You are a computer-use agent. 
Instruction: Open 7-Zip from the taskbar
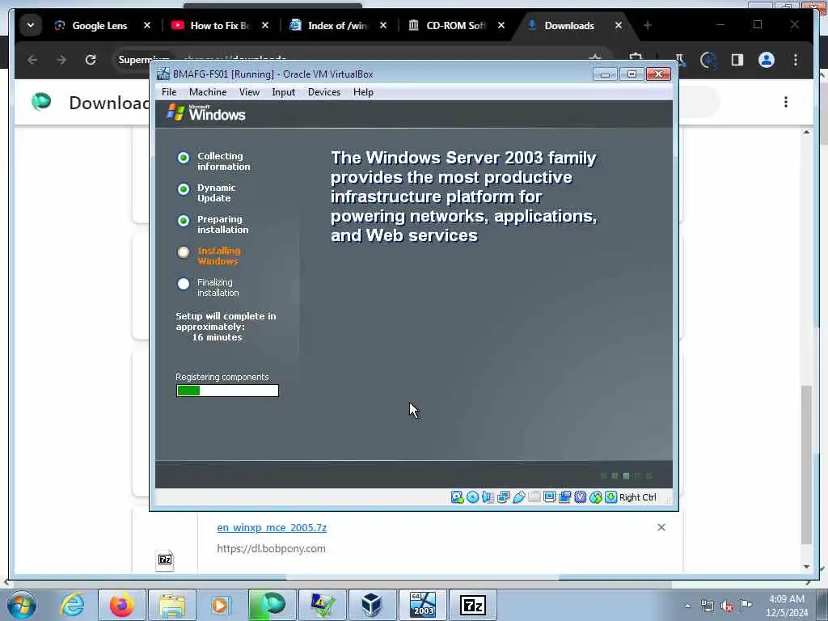pyautogui.click(x=472, y=605)
